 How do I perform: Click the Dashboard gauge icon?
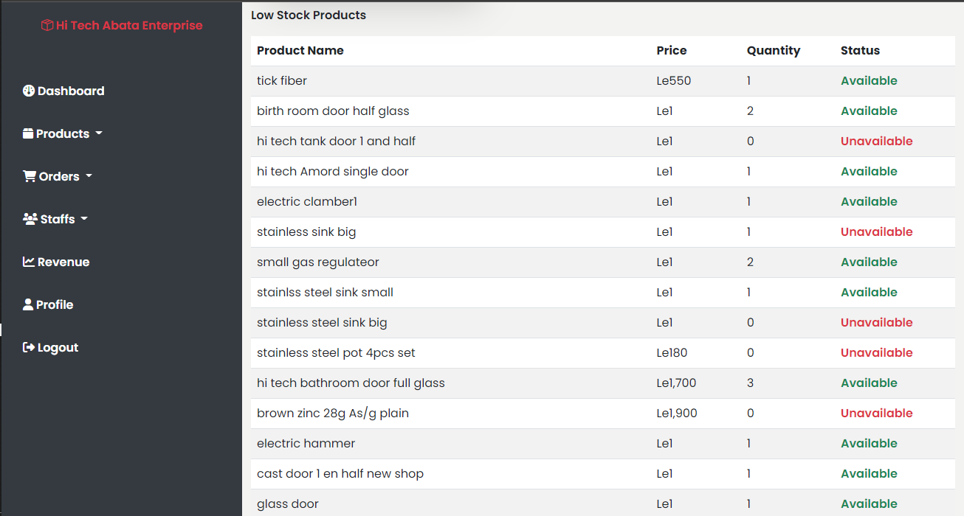pos(29,91)
